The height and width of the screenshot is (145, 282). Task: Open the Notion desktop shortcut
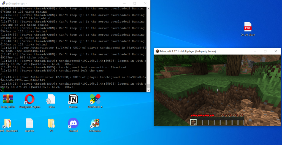73,99
